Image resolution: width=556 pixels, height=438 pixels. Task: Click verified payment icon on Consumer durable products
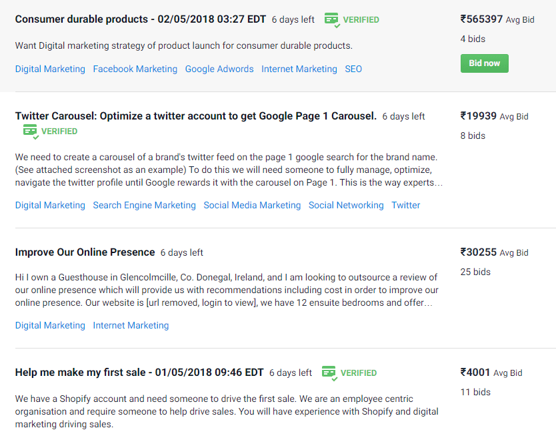(x=332, y=20)
